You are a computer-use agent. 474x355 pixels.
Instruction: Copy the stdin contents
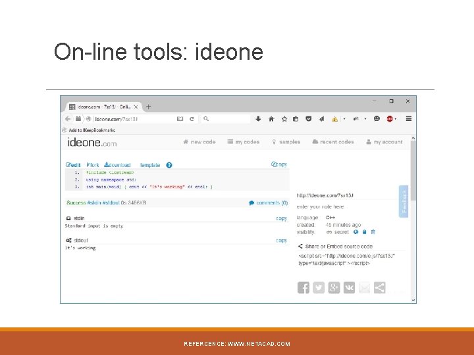(x=282, y=218)
